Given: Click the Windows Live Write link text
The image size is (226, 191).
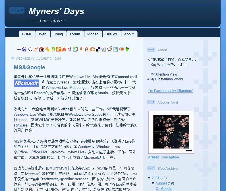Looking at the screenshot, I should pyautogui.click(x=30, y=115).
